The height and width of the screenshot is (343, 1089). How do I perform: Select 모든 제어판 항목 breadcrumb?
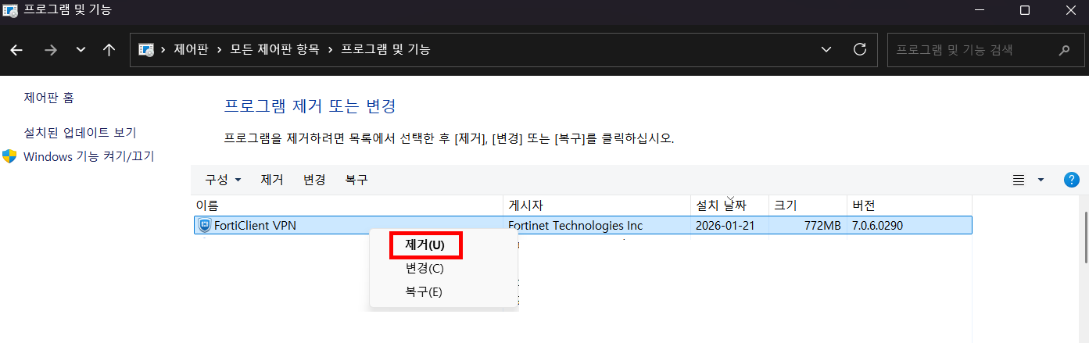pyautogui.click(x=274, y=49)
